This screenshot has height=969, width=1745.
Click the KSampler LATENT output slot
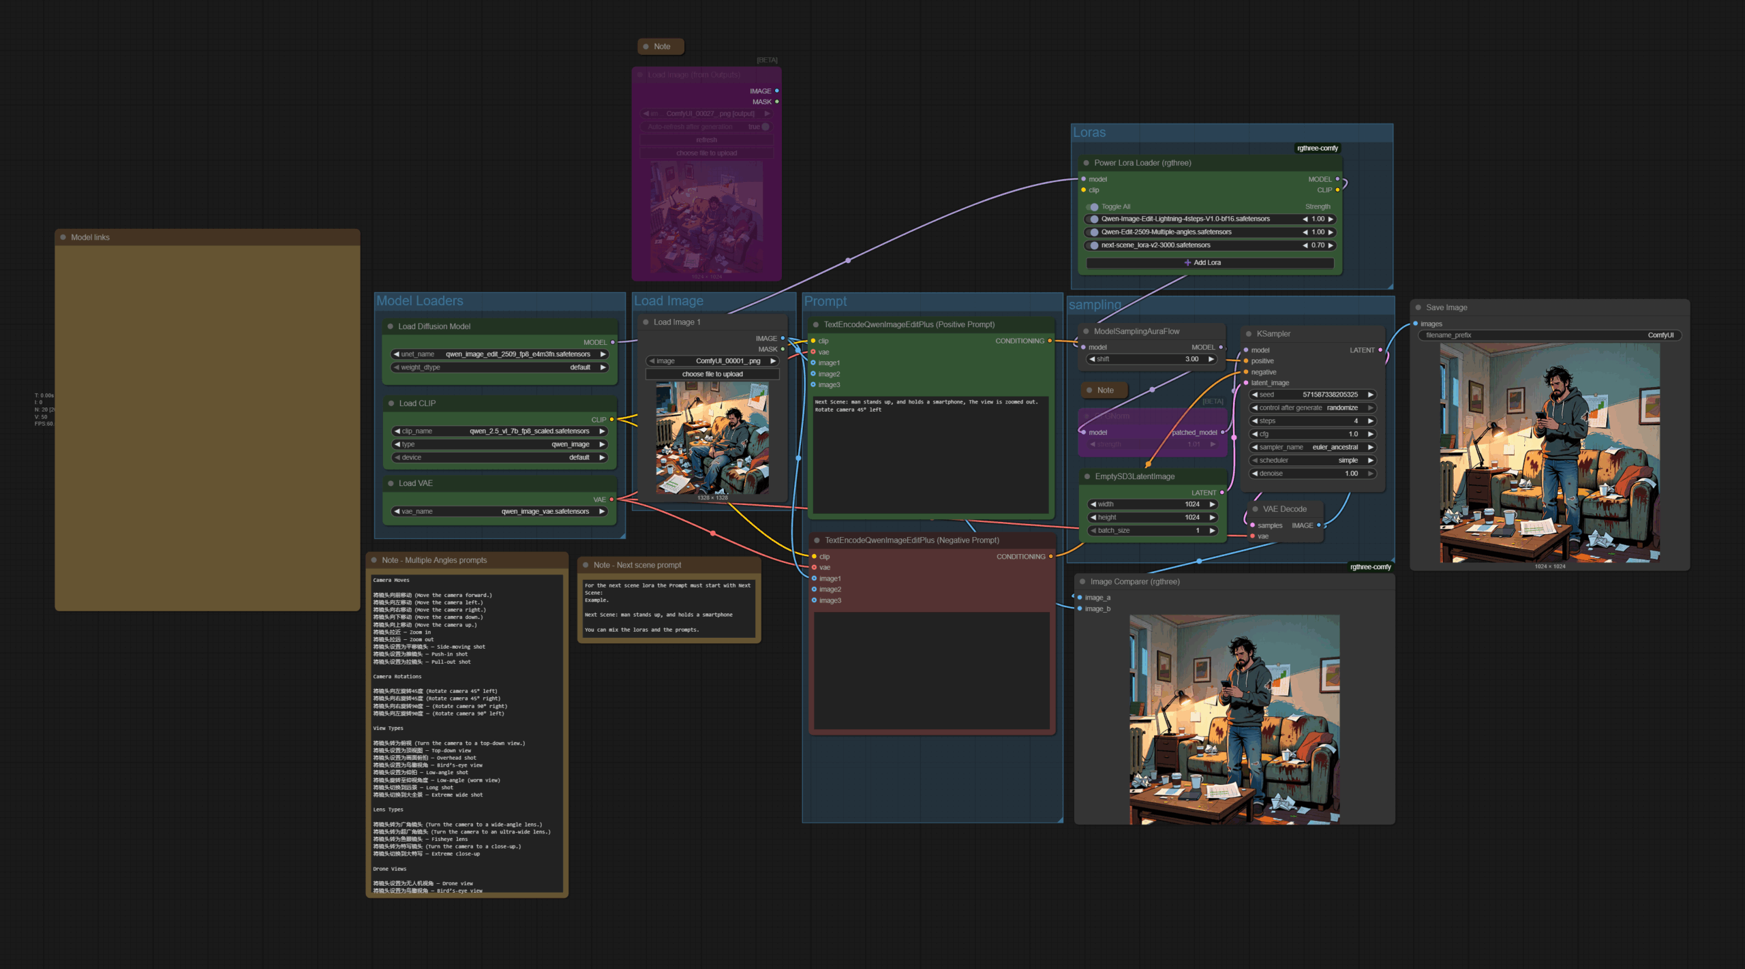click(x=1380, y=350)
